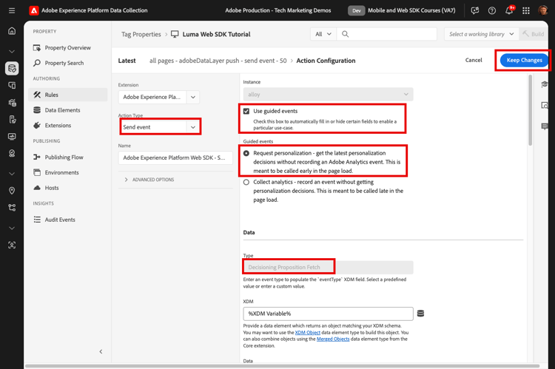Open the comment side panel icon
The width and height of the screenshot is (555, 369).
[x=545, y=126]
